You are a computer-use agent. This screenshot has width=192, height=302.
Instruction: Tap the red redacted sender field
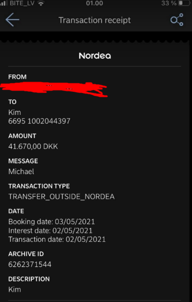coord(53,89)
